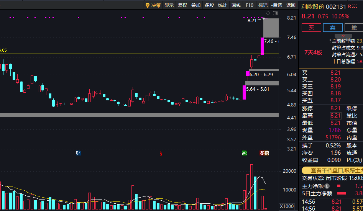Open the 显示 display options menu
The height and width of the screenshot is (211, 363).
[169, 5]
